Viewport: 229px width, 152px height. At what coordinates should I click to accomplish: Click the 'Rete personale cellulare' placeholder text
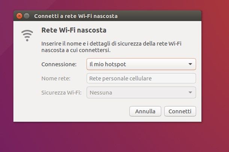[121, 78]
